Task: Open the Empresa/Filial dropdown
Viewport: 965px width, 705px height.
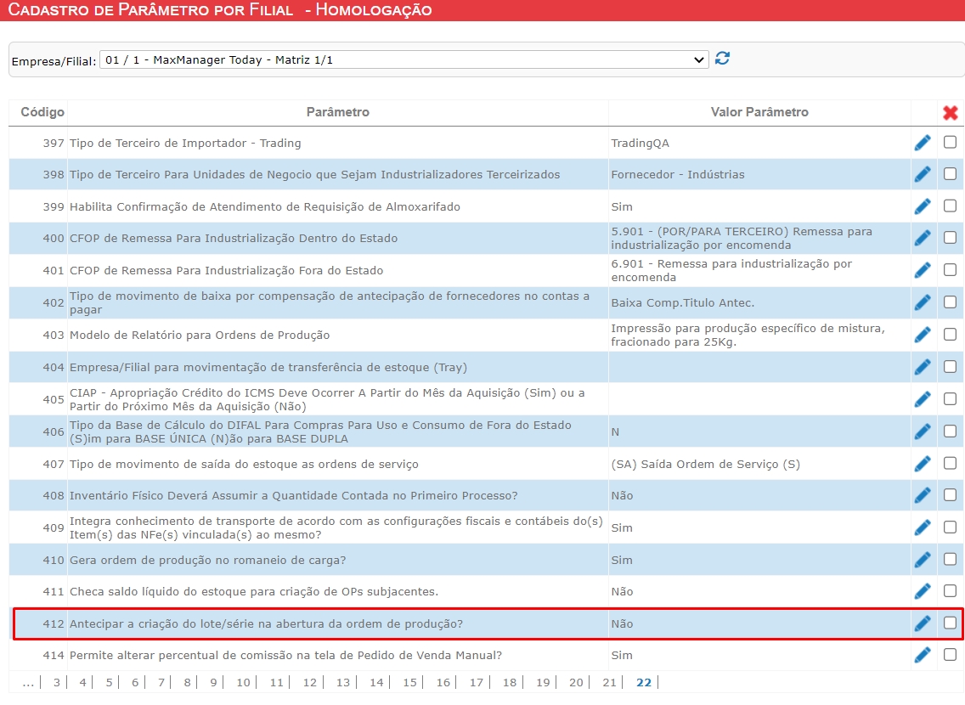Action: point(403,59)
